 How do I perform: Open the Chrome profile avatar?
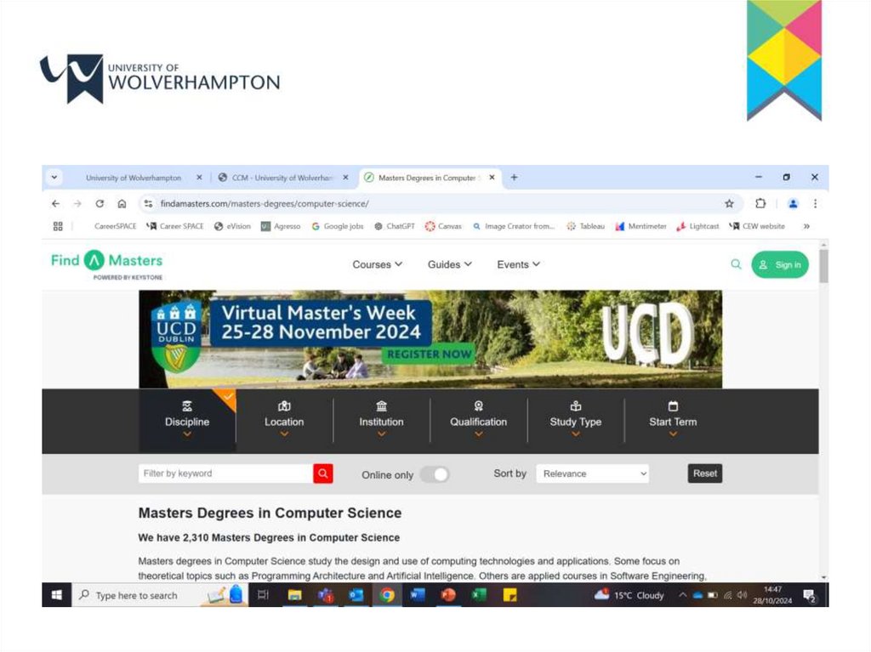click(794, 204)
